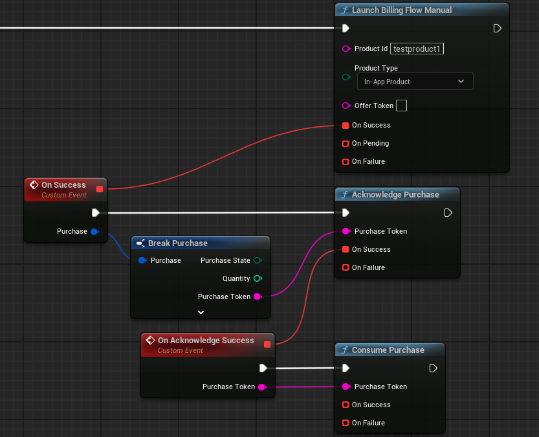Viewport: 539px width, 437px height.
Task: Click the Purchase State output pin
Action: tap(258, 261)
